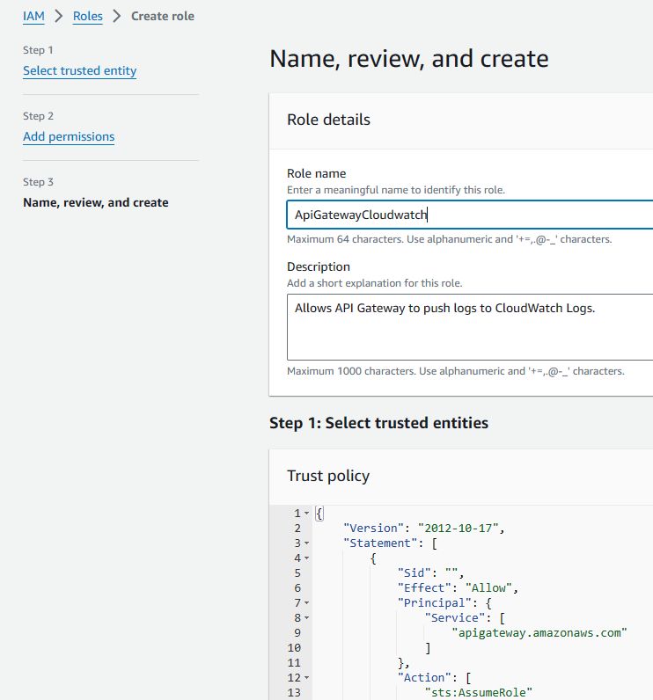The image size is (653, 700).
Task: Collapse the statement object at line 4
Action: pyautogui.click(x=306, y=558)
